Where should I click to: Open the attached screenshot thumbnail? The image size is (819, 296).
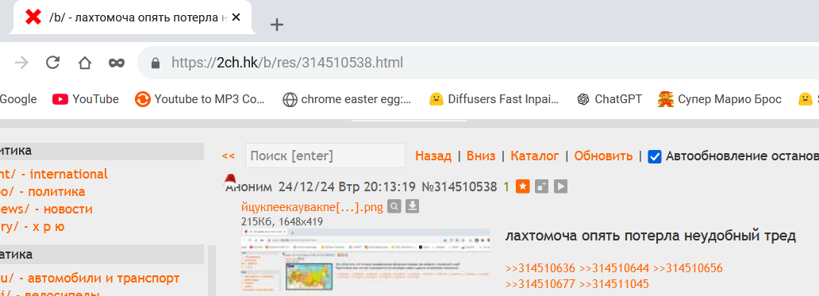click(x=365, y=259)
